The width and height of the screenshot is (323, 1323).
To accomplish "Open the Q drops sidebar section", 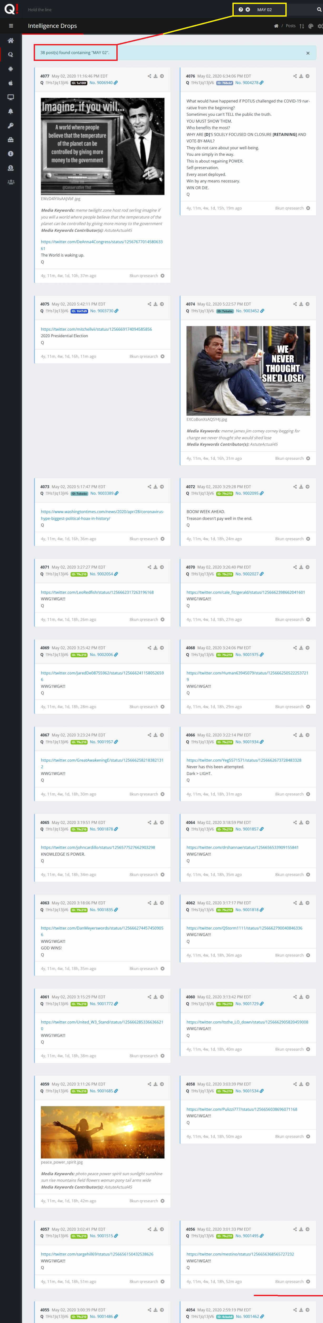I will click(11, 54).
